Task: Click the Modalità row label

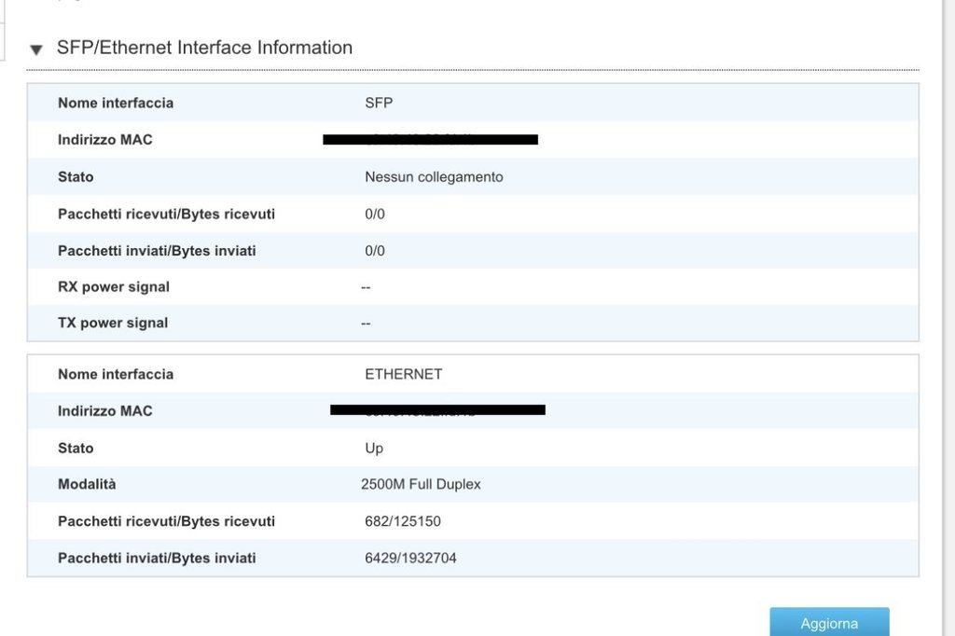Action: pos(87,484)
